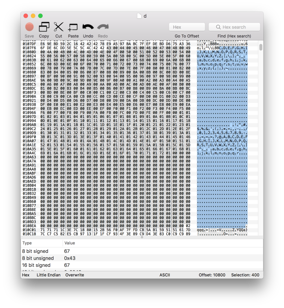Click the file name 'd' in title bar
The height and width of the screenshot is (308, 284).
tap(145, 16)
